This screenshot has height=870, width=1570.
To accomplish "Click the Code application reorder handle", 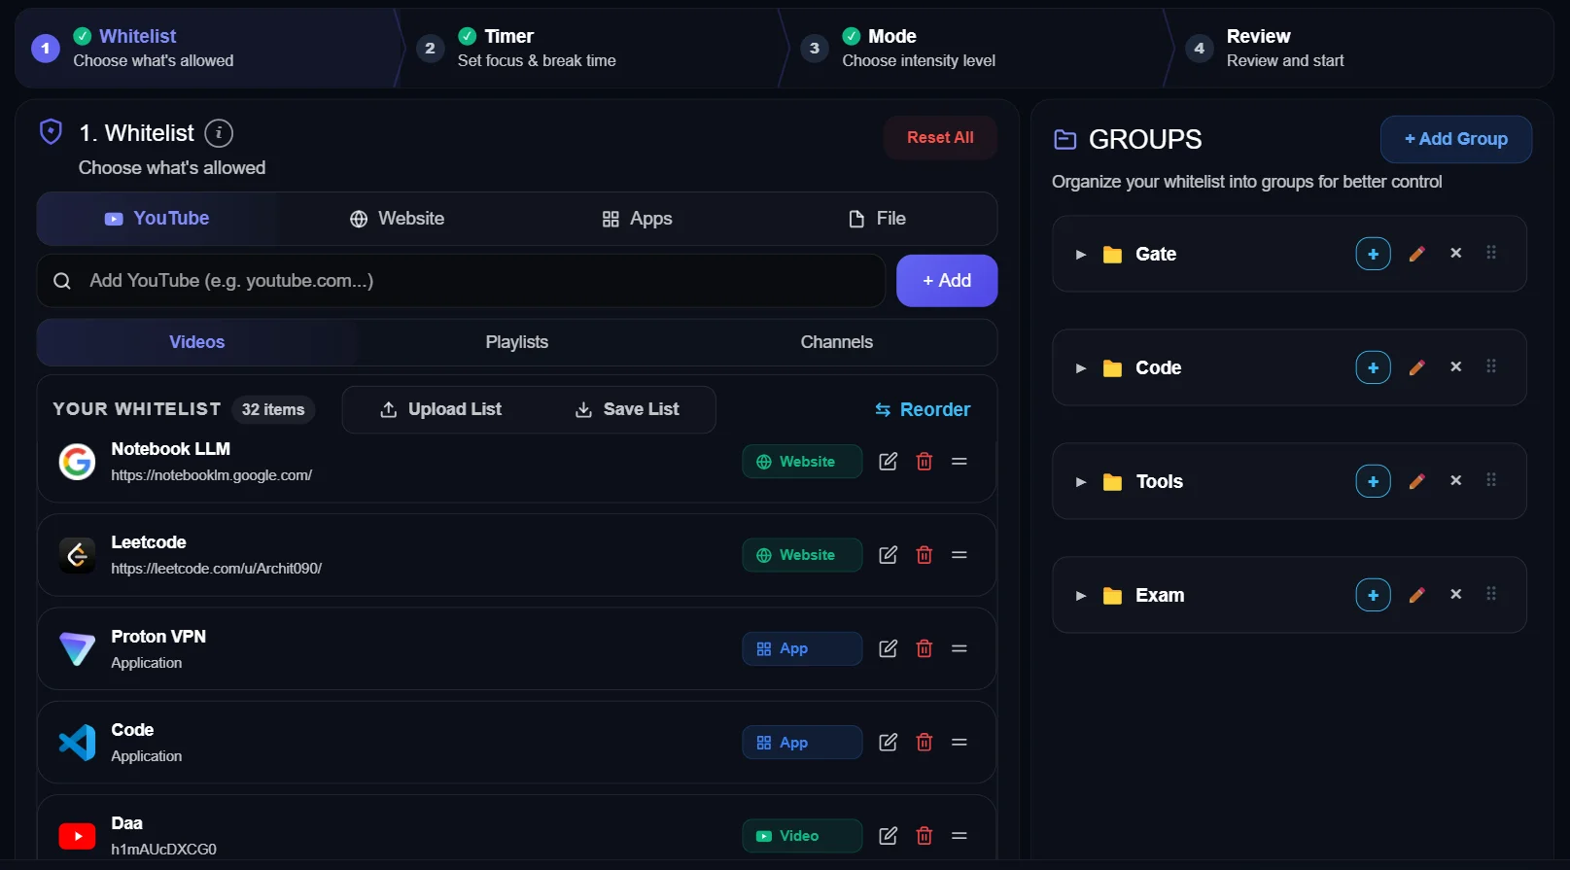I will pos(959,743).
